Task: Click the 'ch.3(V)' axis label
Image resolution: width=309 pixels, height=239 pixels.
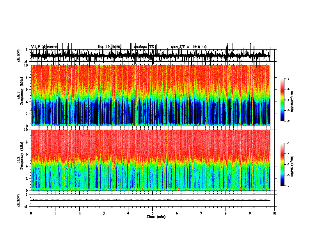Action: [x=19, y=200]
